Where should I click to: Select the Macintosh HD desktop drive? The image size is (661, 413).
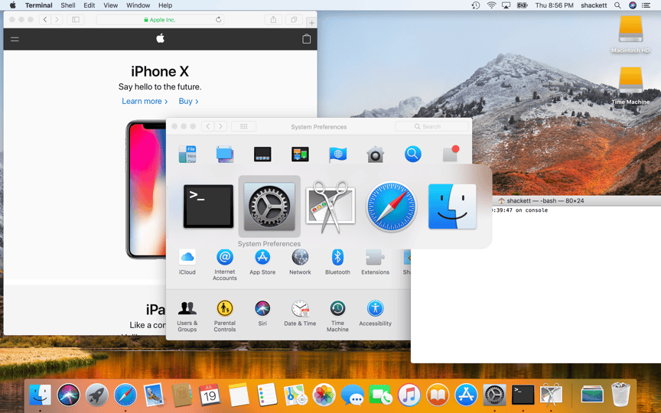(x=630, y=34)
